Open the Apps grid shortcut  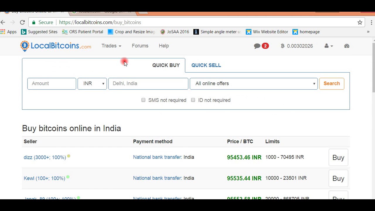pos(8,32)
